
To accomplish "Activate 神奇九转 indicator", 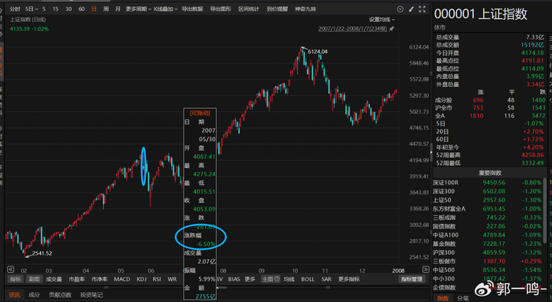I will point(305,9).
